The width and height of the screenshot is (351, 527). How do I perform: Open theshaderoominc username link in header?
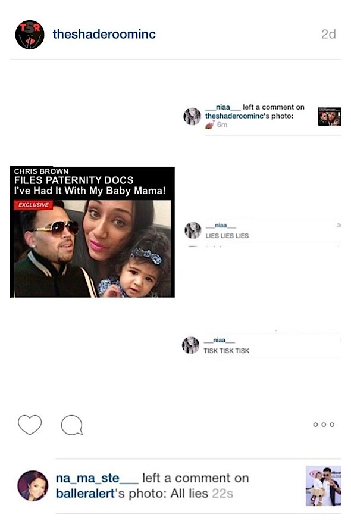[x=104, y=34]
